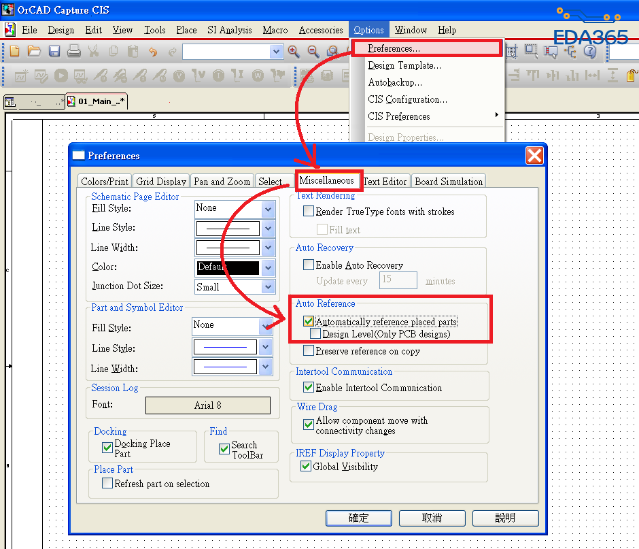Click the 取消 Cancel button
Image resolution: width=639 pixels, height=549 pixels.
coord(432,518)
